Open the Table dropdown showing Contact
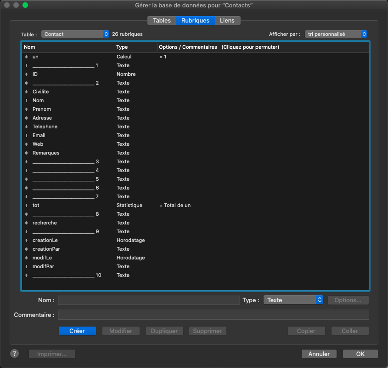The image size is (388, 368). (x=75, y=34)
